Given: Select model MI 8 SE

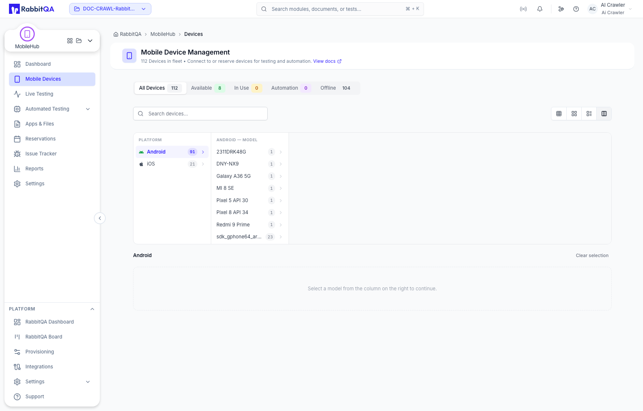Looking at the screenshot, I should click(250, 188).
